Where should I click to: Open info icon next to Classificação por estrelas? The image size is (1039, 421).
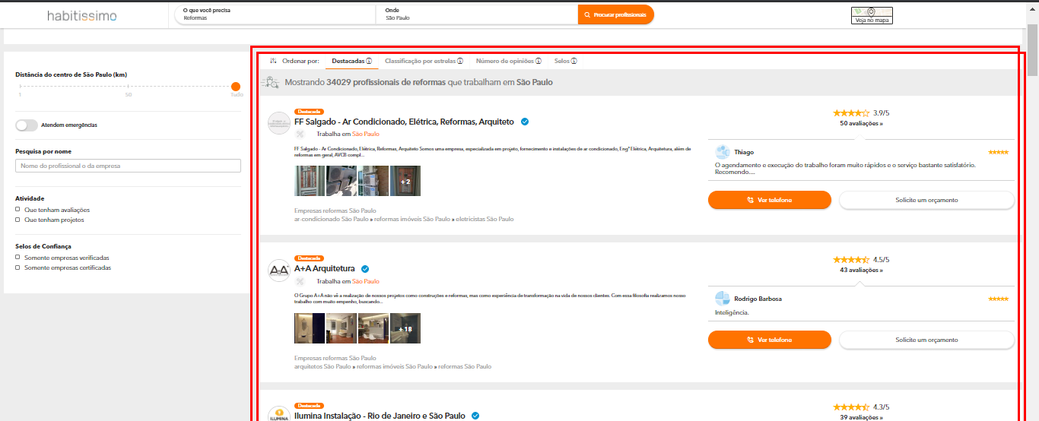(x=460, y=61)
